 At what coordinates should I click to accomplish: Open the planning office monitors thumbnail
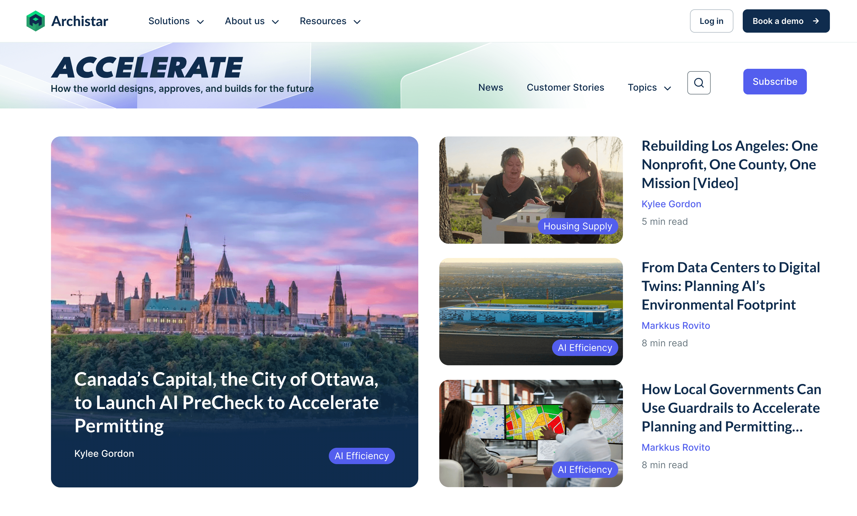coord(531,433)
